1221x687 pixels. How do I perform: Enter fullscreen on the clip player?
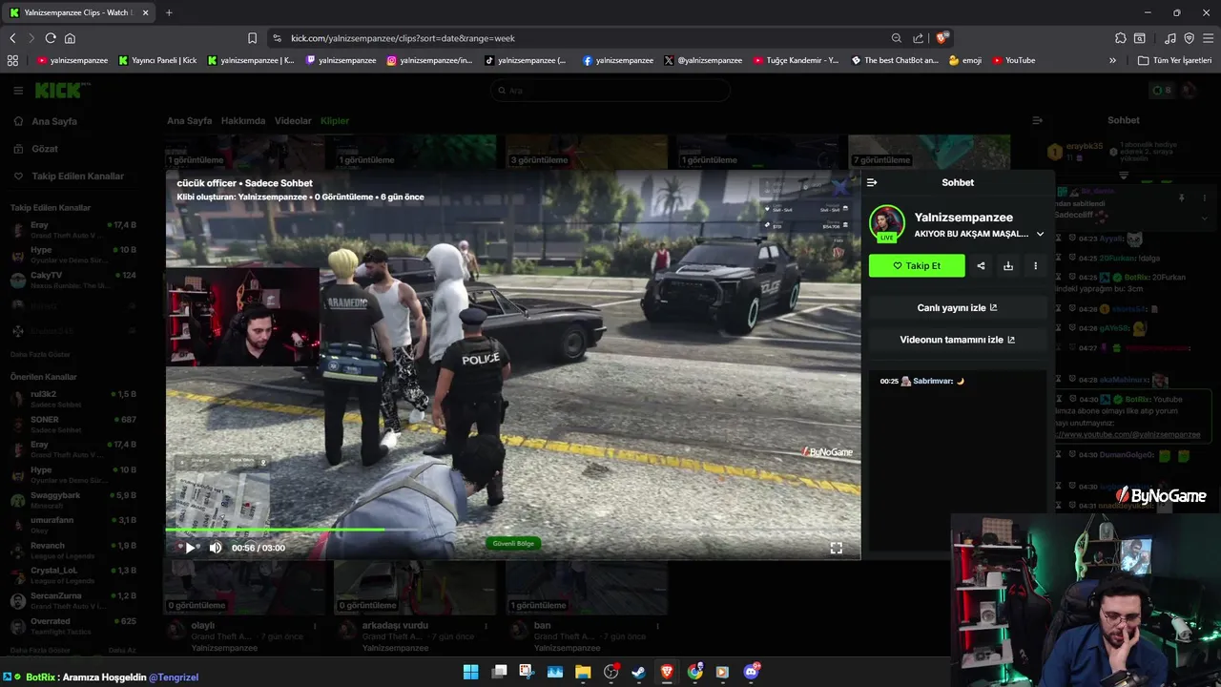836,548
